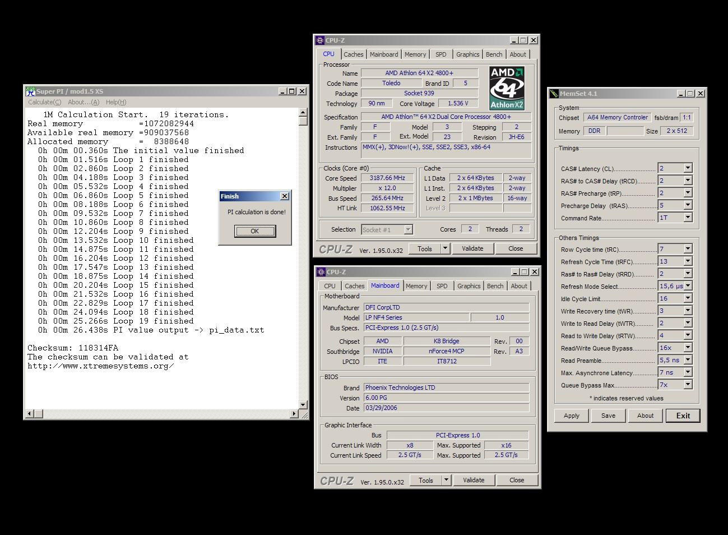Click Apply in MemSet
This screenshot has height=535, width=728.
click(x=572, y=416)
